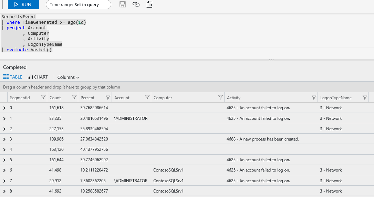Screen dimensions: 374x197
Task: Filter the SegmentId column
Action: (43, 97)
